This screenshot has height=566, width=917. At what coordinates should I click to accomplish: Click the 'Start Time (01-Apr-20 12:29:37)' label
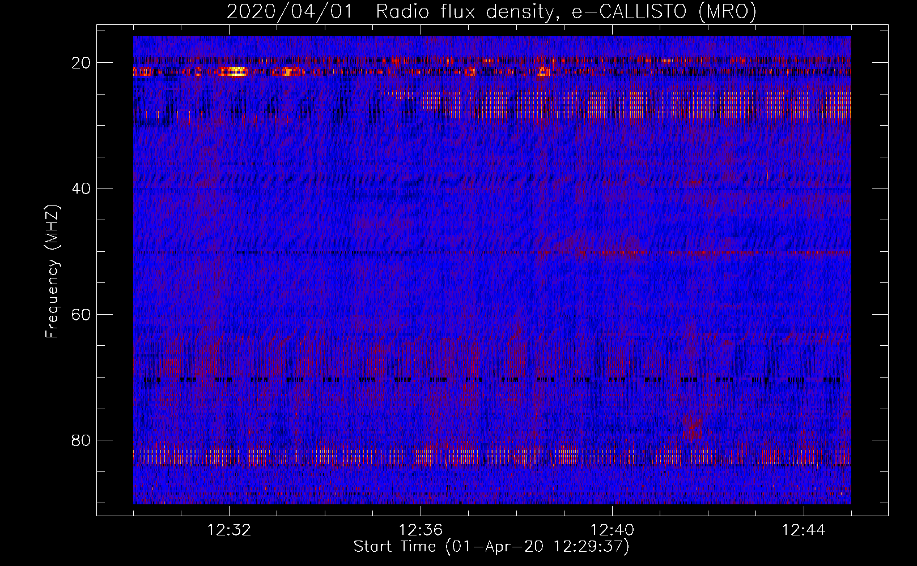click(491, 547)
